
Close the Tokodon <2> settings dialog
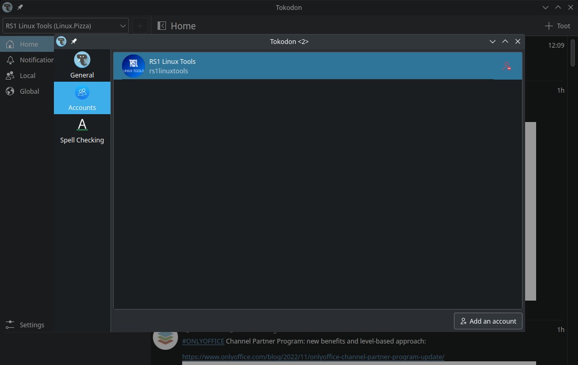point(518,41)
